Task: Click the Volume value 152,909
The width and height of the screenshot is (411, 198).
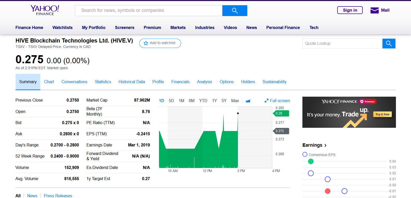Action: 72,167
